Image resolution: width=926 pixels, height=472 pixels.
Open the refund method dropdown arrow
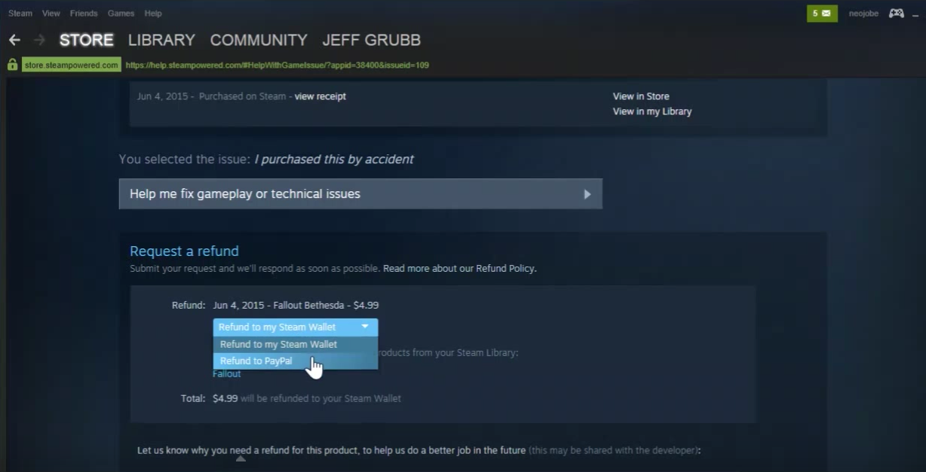[365, 327]
